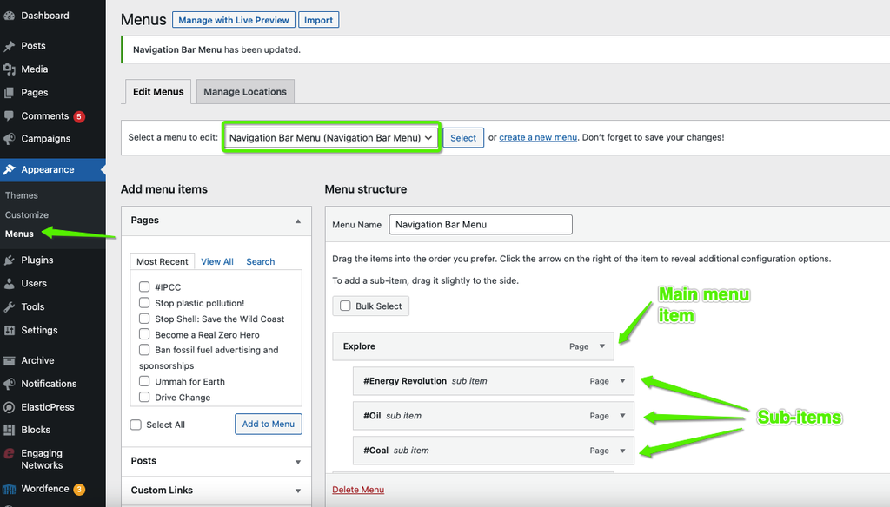Click the Add to Menu button

coord(269,425)
